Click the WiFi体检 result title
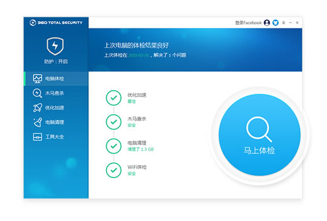 pyautogui.click(x=137, y=167)
